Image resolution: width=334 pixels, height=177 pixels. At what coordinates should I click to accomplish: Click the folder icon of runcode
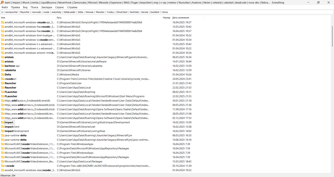click(3, 166)
